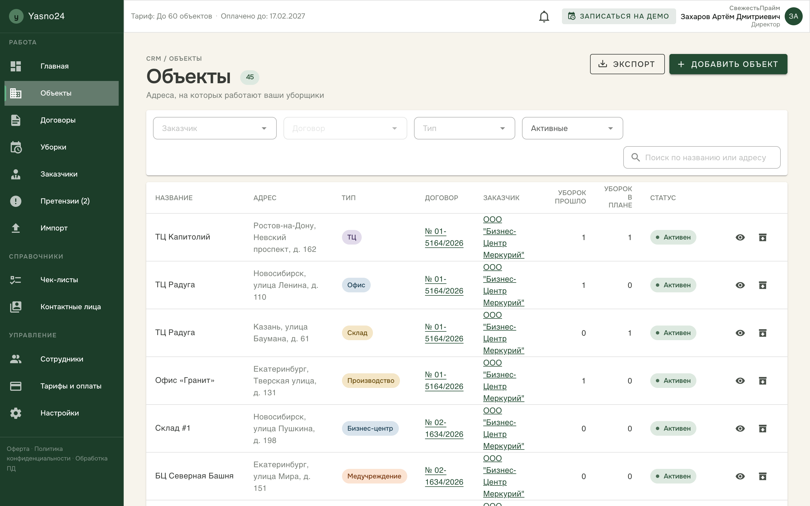Archive the Офис «Гранит» object
The height and width of the screenshot is (506, 810).
[762, 381]
